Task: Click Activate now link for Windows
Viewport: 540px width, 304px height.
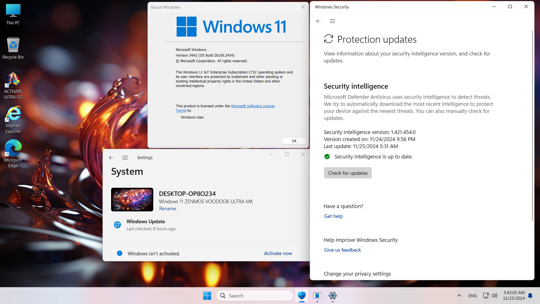Action: click(278, 253)
